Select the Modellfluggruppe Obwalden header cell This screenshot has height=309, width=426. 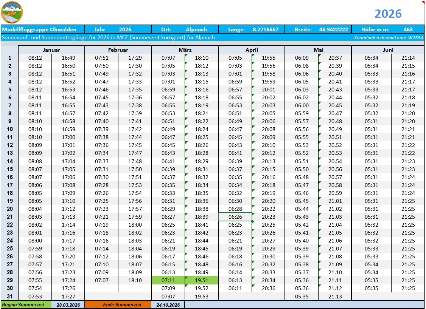[39, 29]
